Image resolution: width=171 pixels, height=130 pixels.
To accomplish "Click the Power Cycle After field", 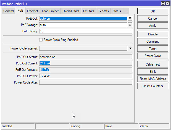I will coord(86,82).
